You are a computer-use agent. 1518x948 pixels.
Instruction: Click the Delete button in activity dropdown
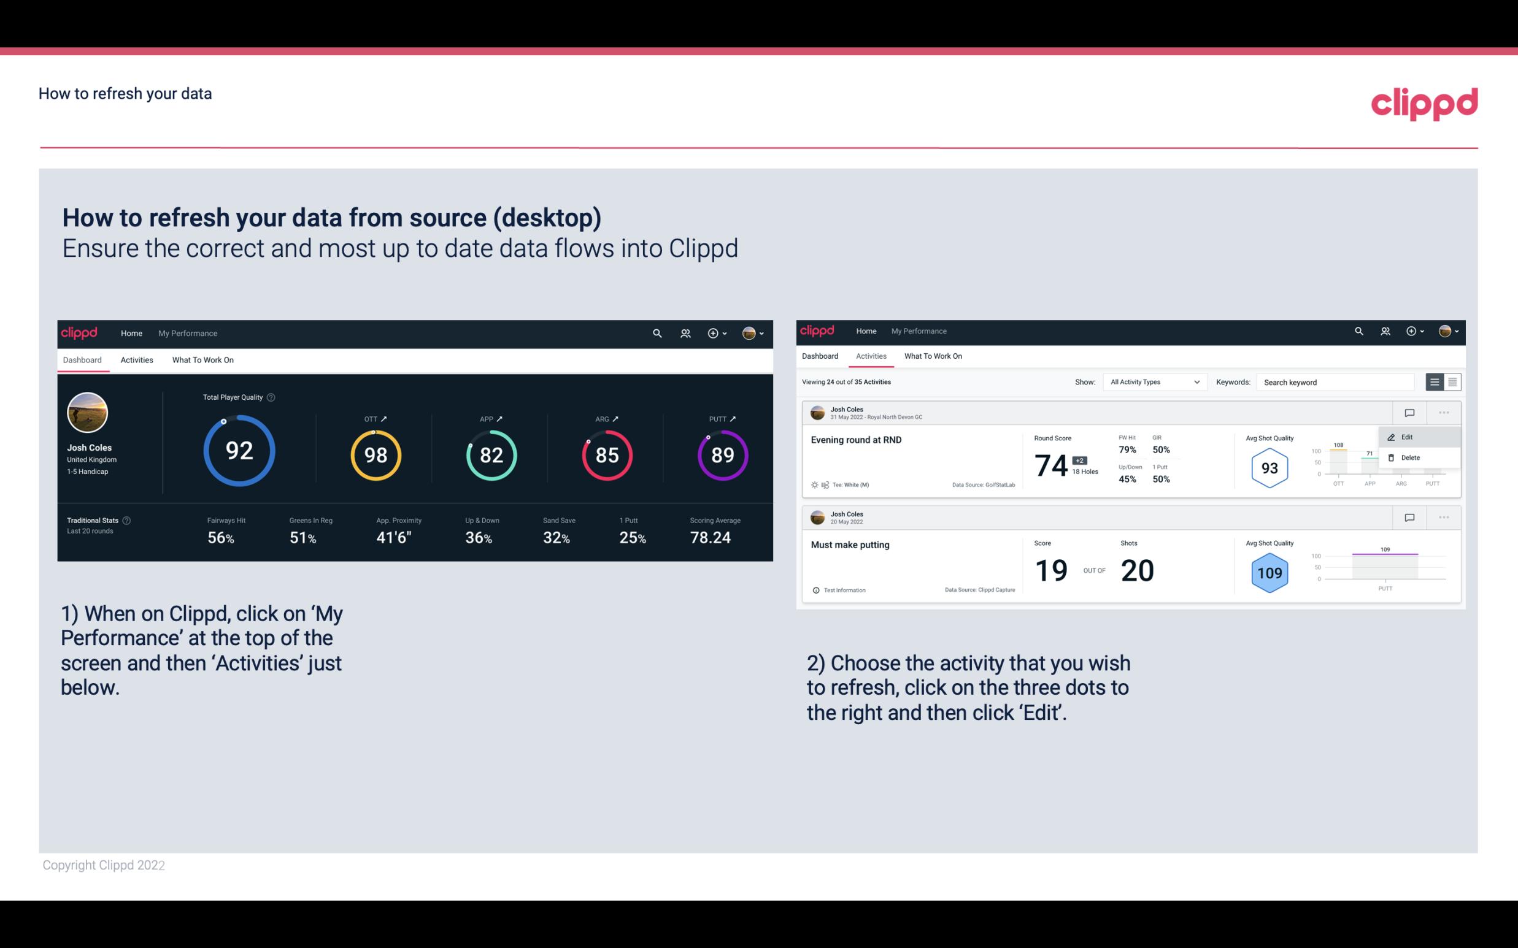(1410, 457)
